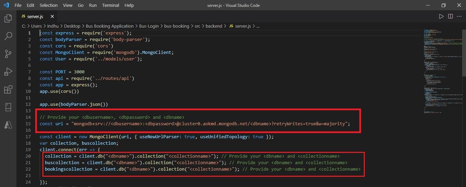Restore down the VS Code window
466x187 pixels.
(x=443, y=5)
